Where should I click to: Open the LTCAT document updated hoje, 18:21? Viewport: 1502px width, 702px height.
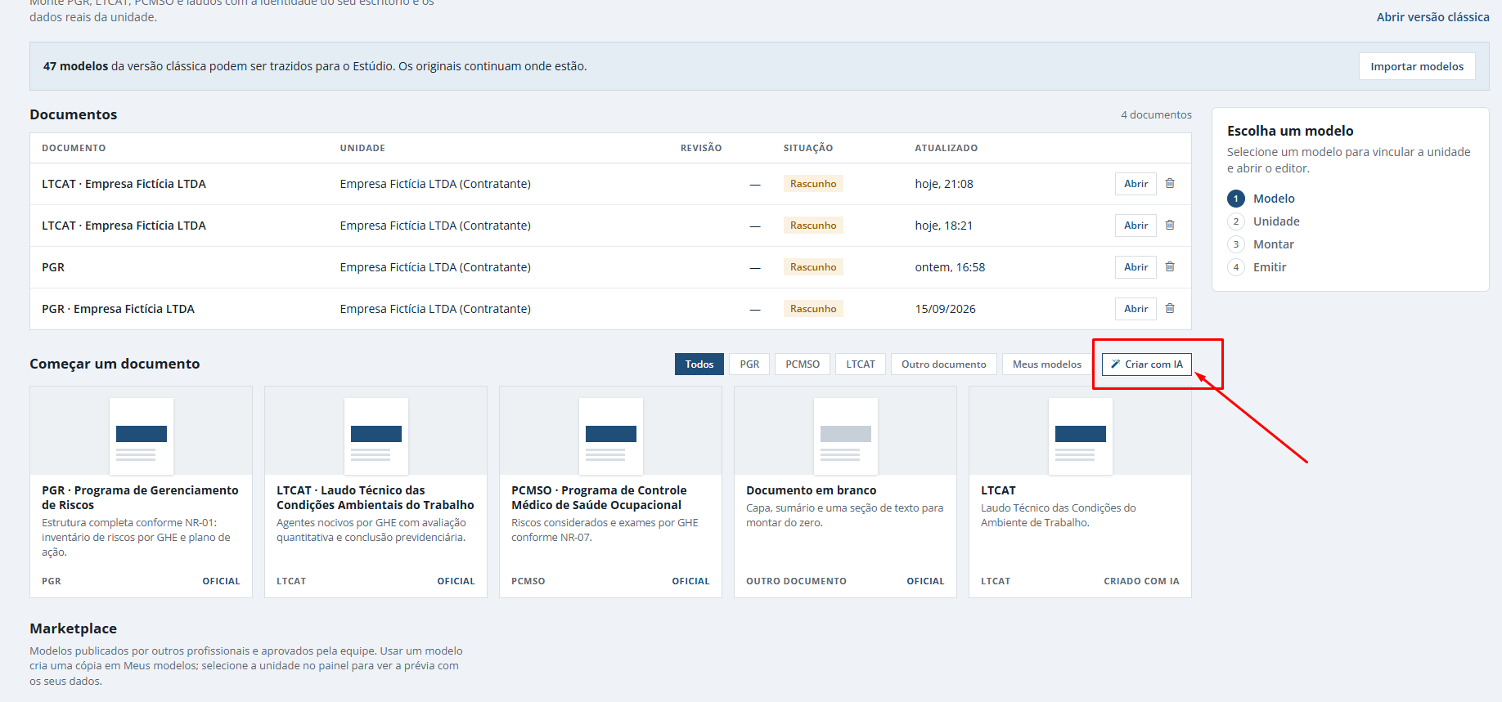click(1135, 226)
